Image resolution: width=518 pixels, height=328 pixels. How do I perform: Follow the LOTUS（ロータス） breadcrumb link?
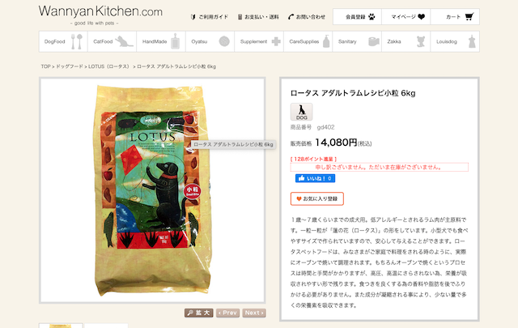click(x=108, y=66)
